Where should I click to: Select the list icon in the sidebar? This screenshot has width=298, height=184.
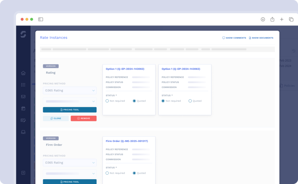click(x=23, y=85)
